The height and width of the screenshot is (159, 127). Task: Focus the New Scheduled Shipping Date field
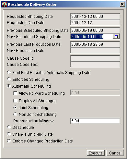[92, 37]
